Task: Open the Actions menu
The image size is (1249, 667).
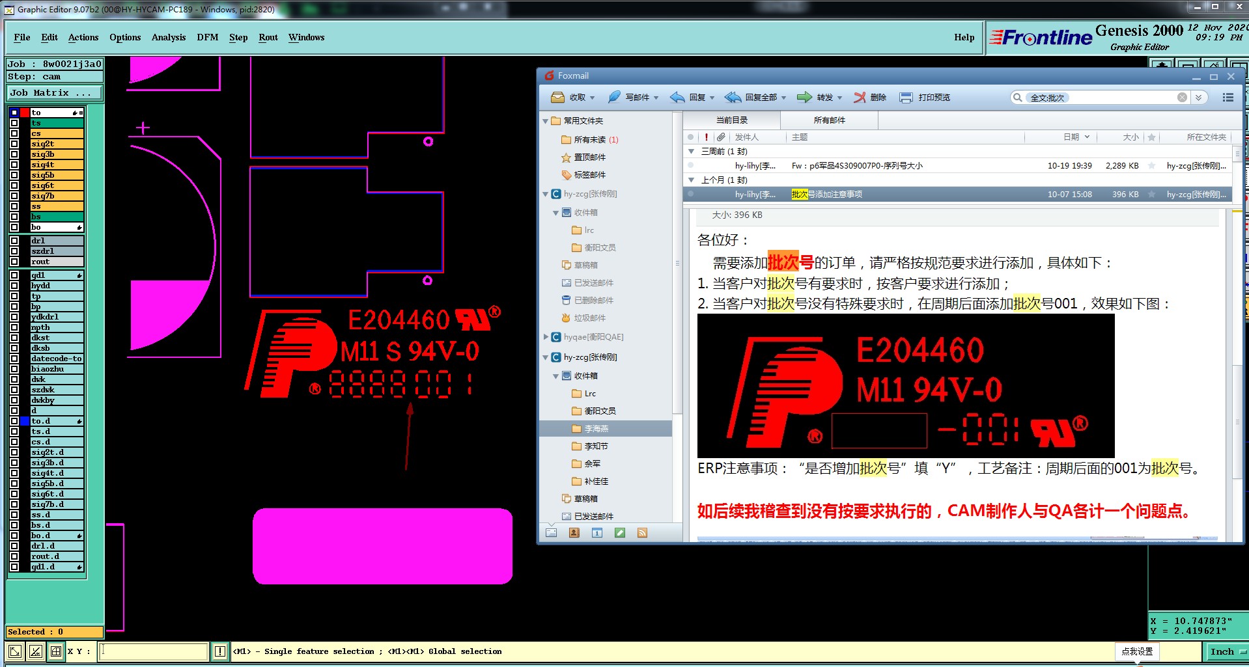Action: pos(83,38)
